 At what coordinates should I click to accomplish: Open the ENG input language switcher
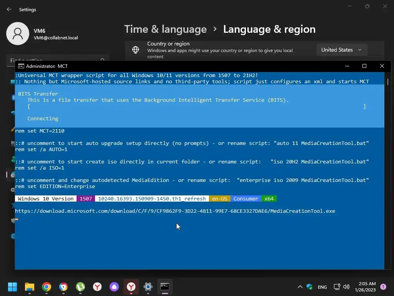[322, 287]
